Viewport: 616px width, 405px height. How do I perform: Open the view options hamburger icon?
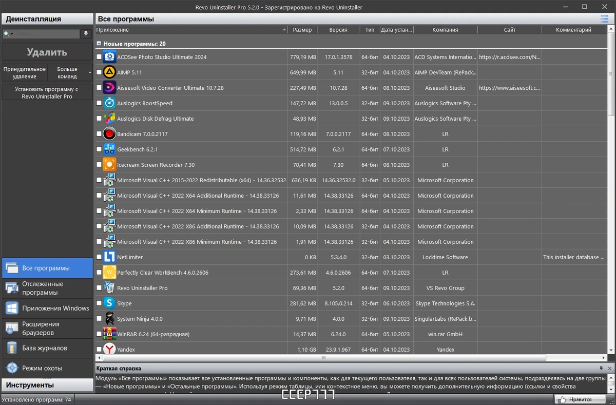coord(604,19)
